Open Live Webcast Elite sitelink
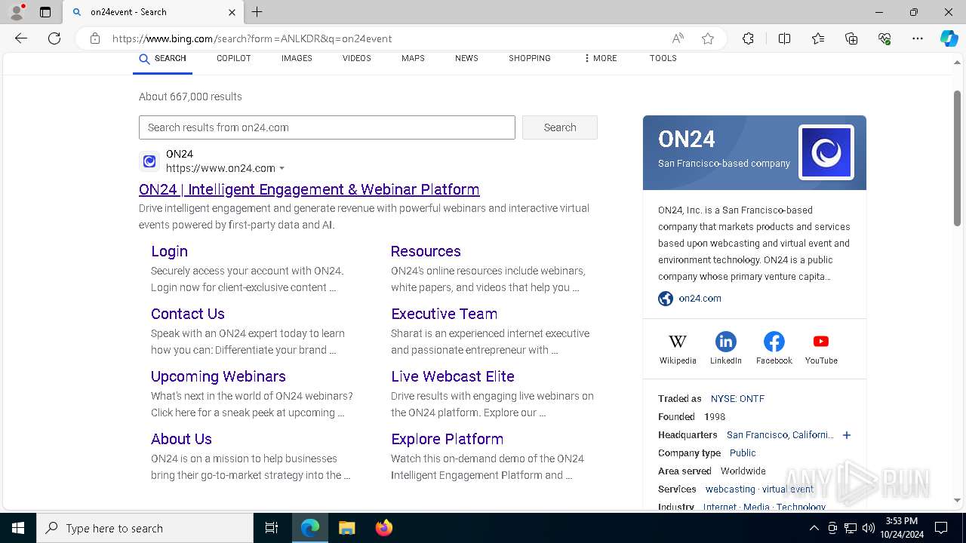The image size is (966, 543). (453, 376)
